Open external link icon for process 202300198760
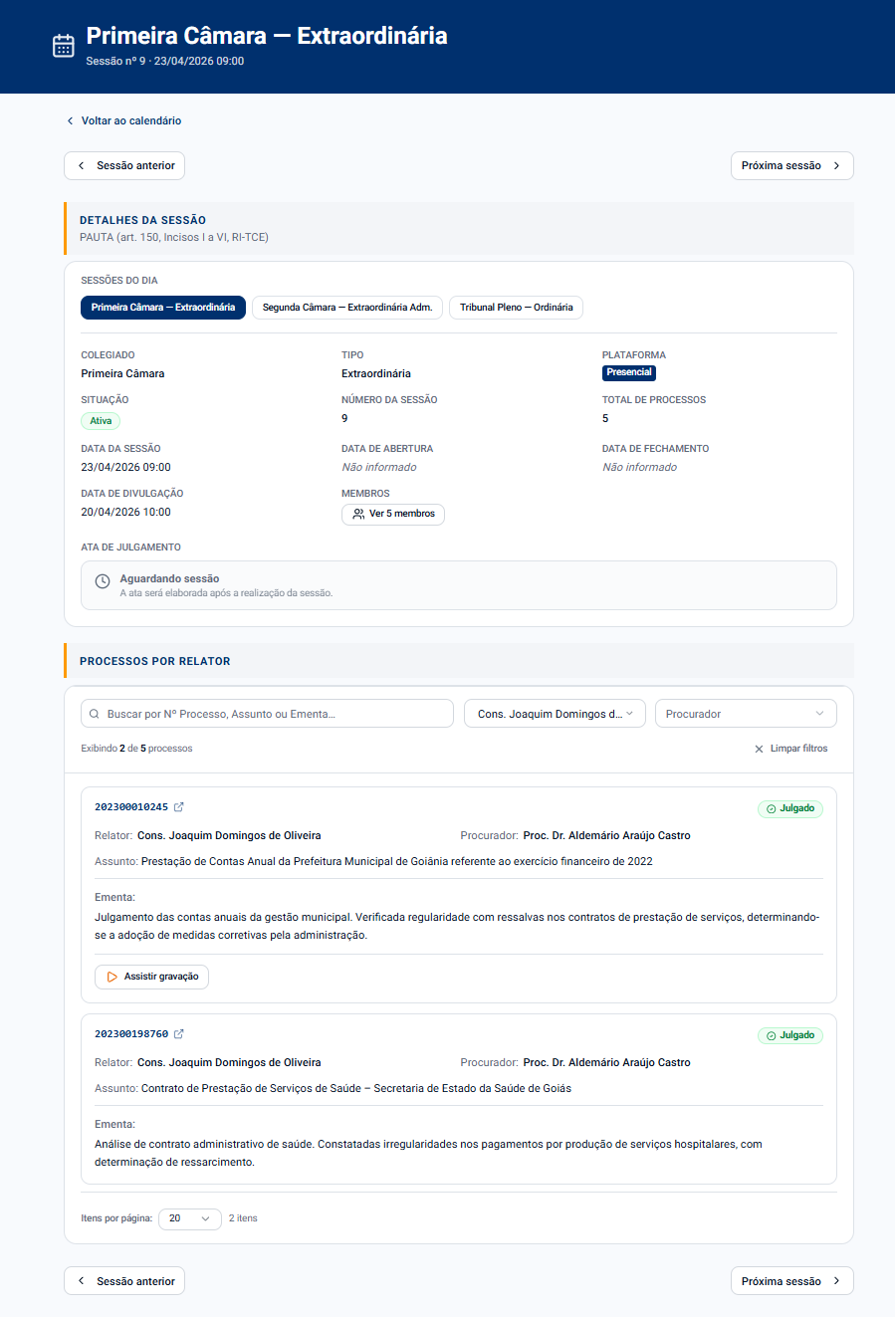 tap(179, 1034)
